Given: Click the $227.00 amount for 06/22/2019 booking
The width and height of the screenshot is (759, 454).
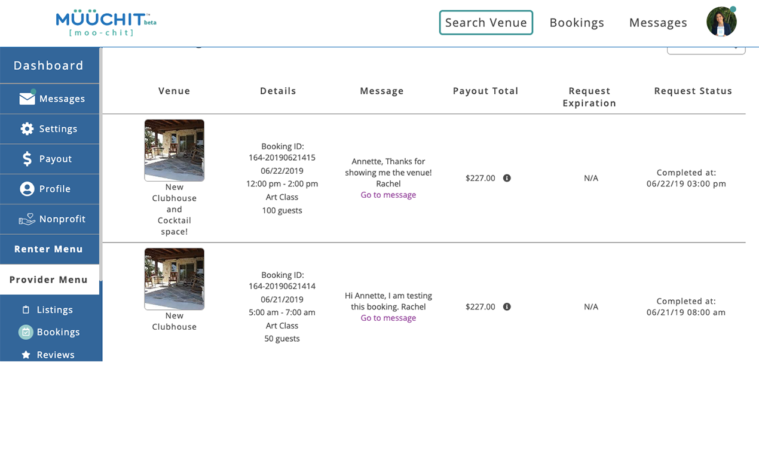Looking at the screenshot, I should pyautogui.click(x=481, y=178).
